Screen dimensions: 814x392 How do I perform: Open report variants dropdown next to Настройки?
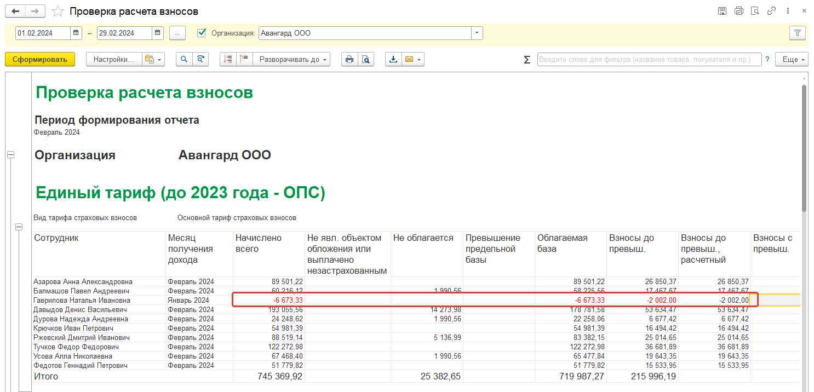(x=153, y=59)
